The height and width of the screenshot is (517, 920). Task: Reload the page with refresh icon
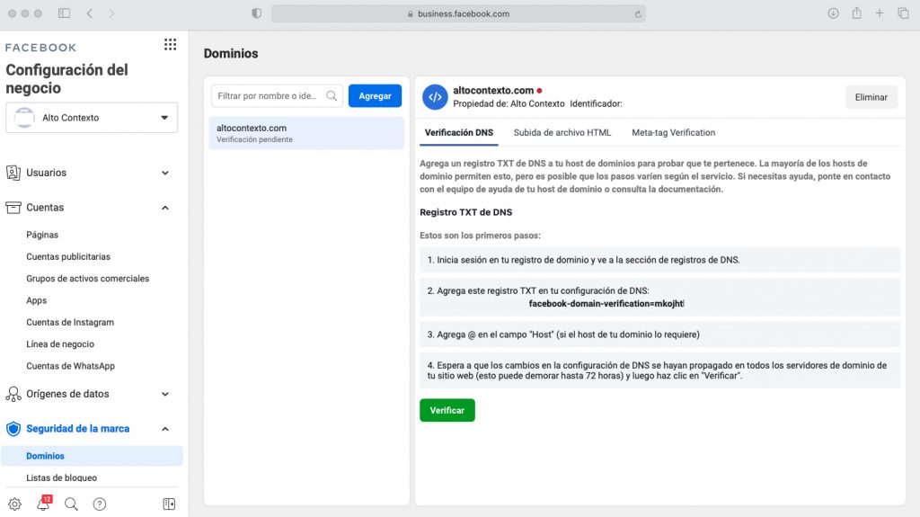[x=638, y=14]
